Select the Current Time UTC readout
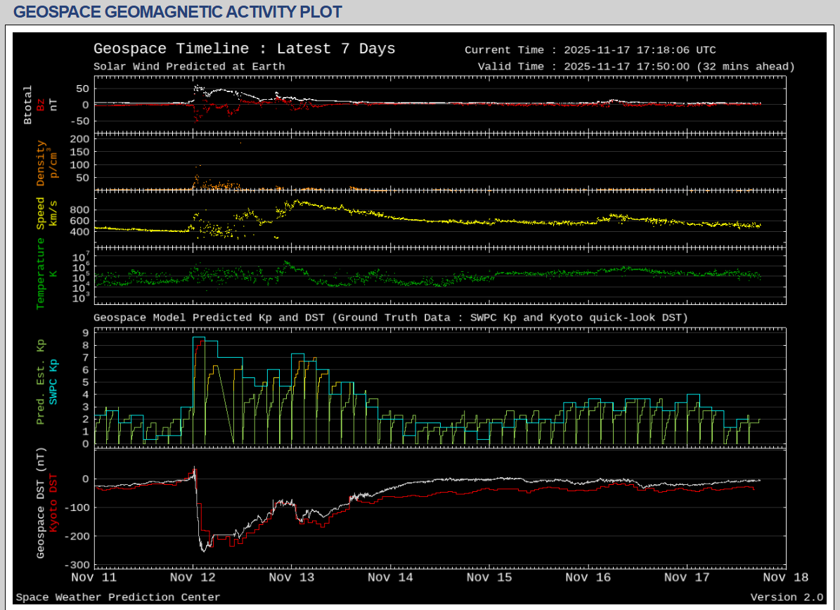Viewport: 840px width, 610px height. click(590, 50)
